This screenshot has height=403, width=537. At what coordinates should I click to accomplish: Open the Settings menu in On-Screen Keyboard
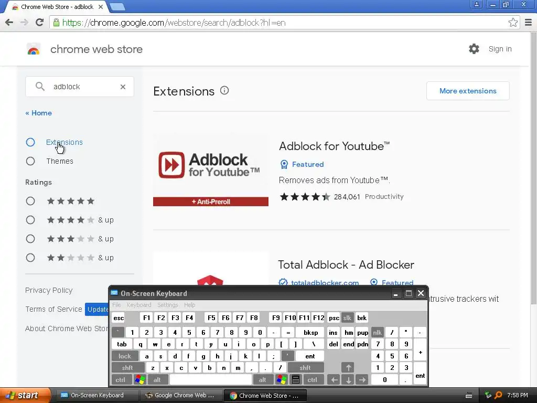pos(167,305)
